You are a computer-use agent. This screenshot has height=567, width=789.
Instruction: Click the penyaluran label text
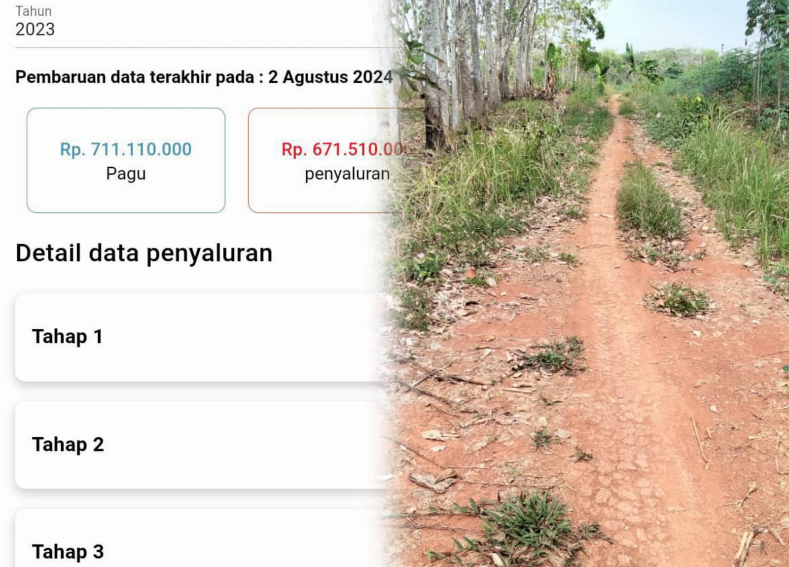point(347,174)
